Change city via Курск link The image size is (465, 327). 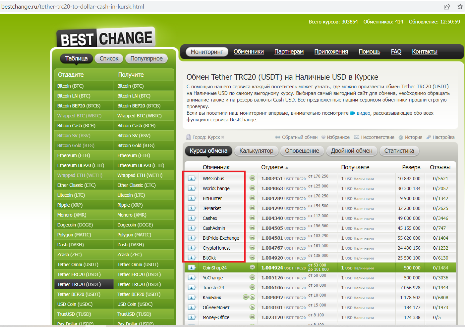click(x=214, y=137)
